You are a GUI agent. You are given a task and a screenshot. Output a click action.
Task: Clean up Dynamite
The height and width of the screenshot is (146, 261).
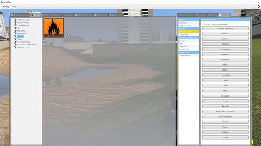226,60
